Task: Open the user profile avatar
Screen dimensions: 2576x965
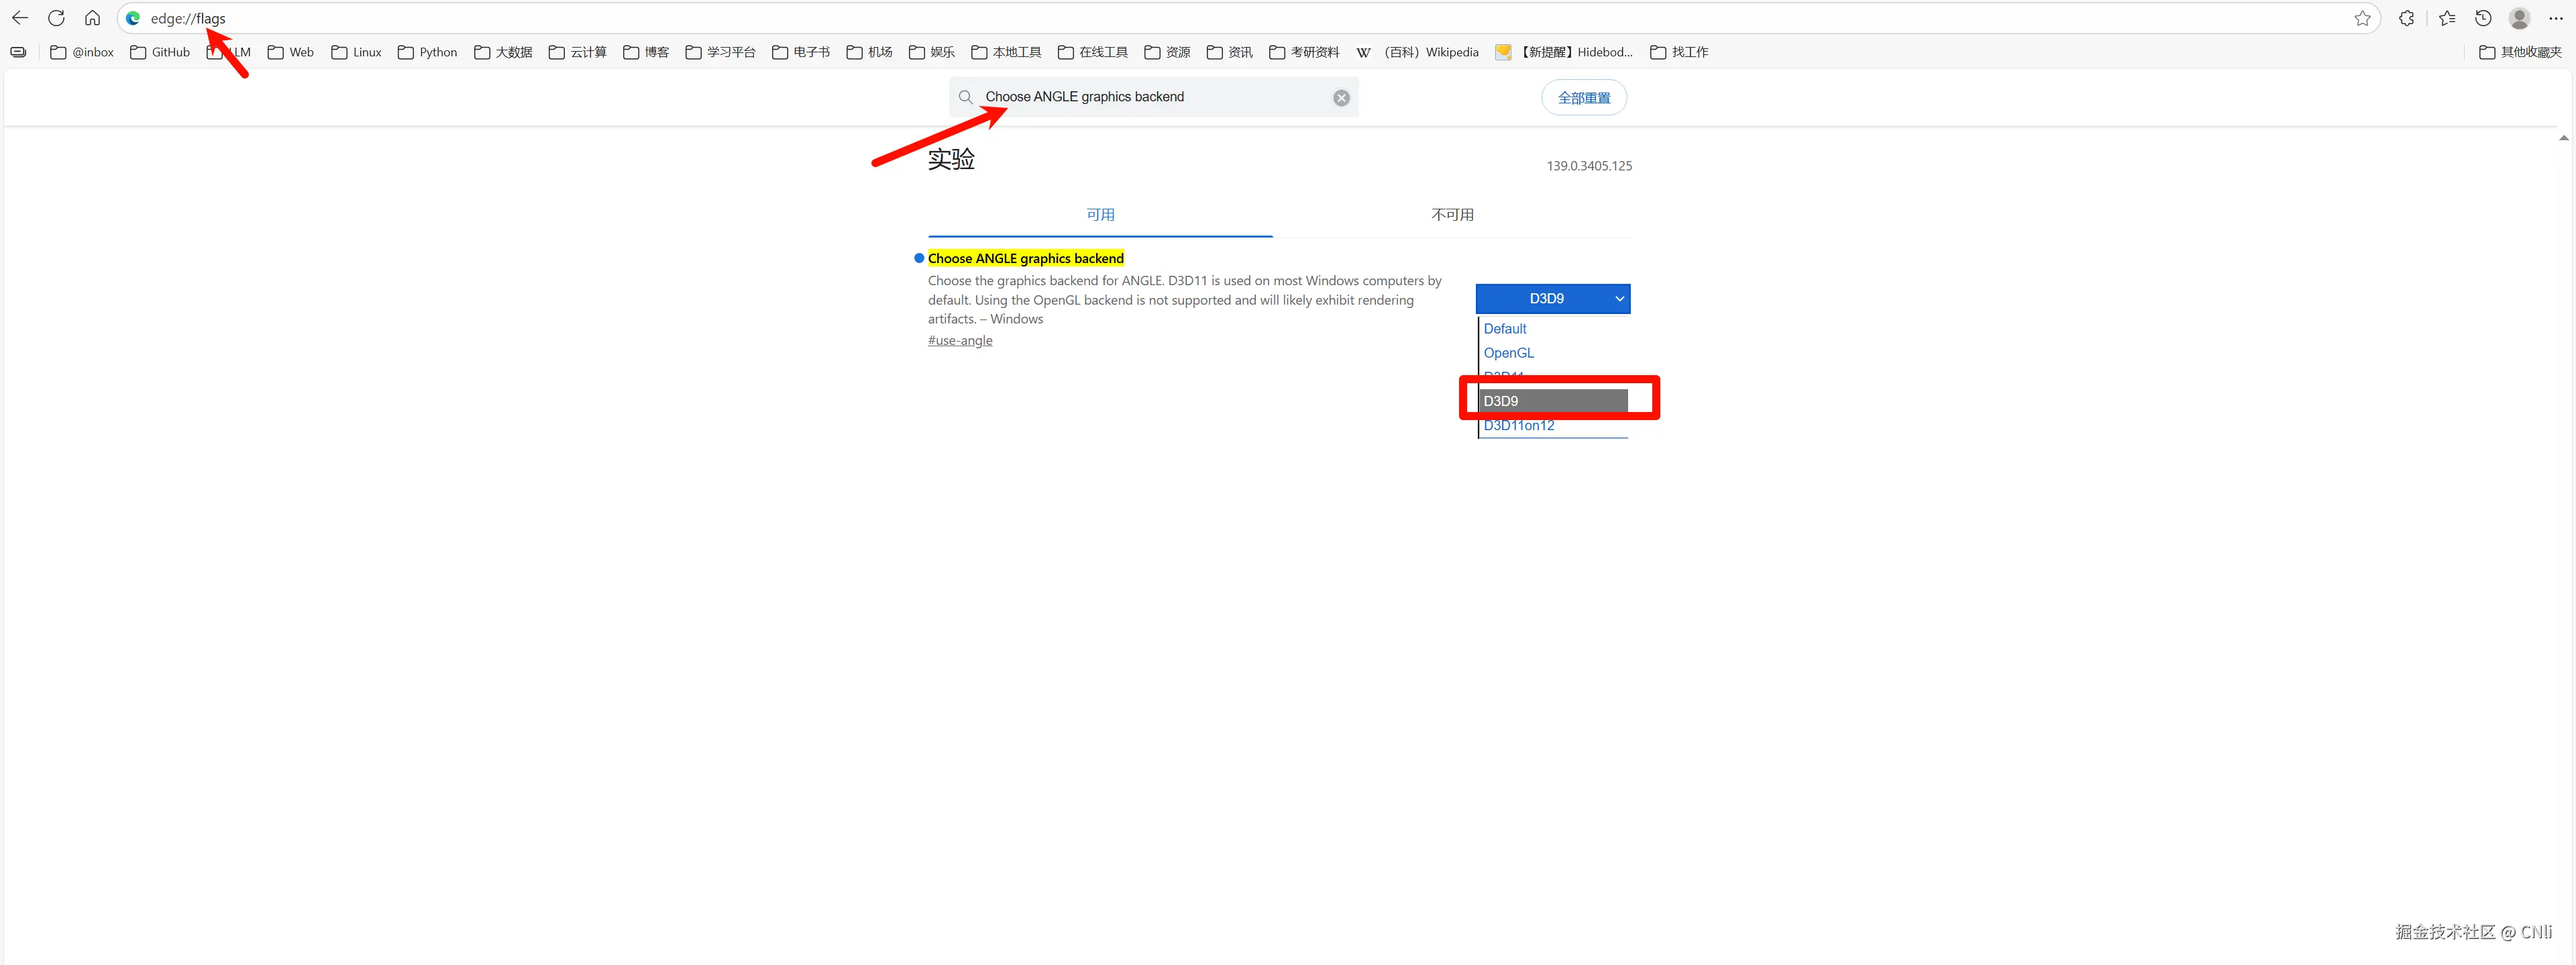Action: [2519, 18]
